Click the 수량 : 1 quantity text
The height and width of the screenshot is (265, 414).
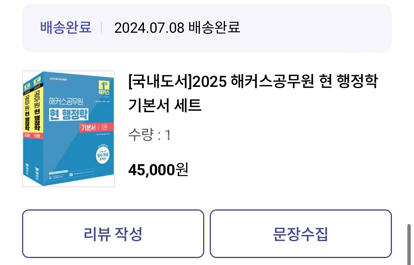[x=149, y=135]
